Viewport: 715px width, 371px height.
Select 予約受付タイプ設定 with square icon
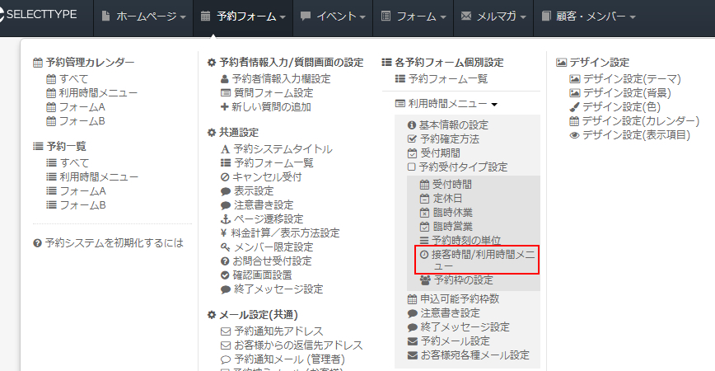[x=412, y=167]
